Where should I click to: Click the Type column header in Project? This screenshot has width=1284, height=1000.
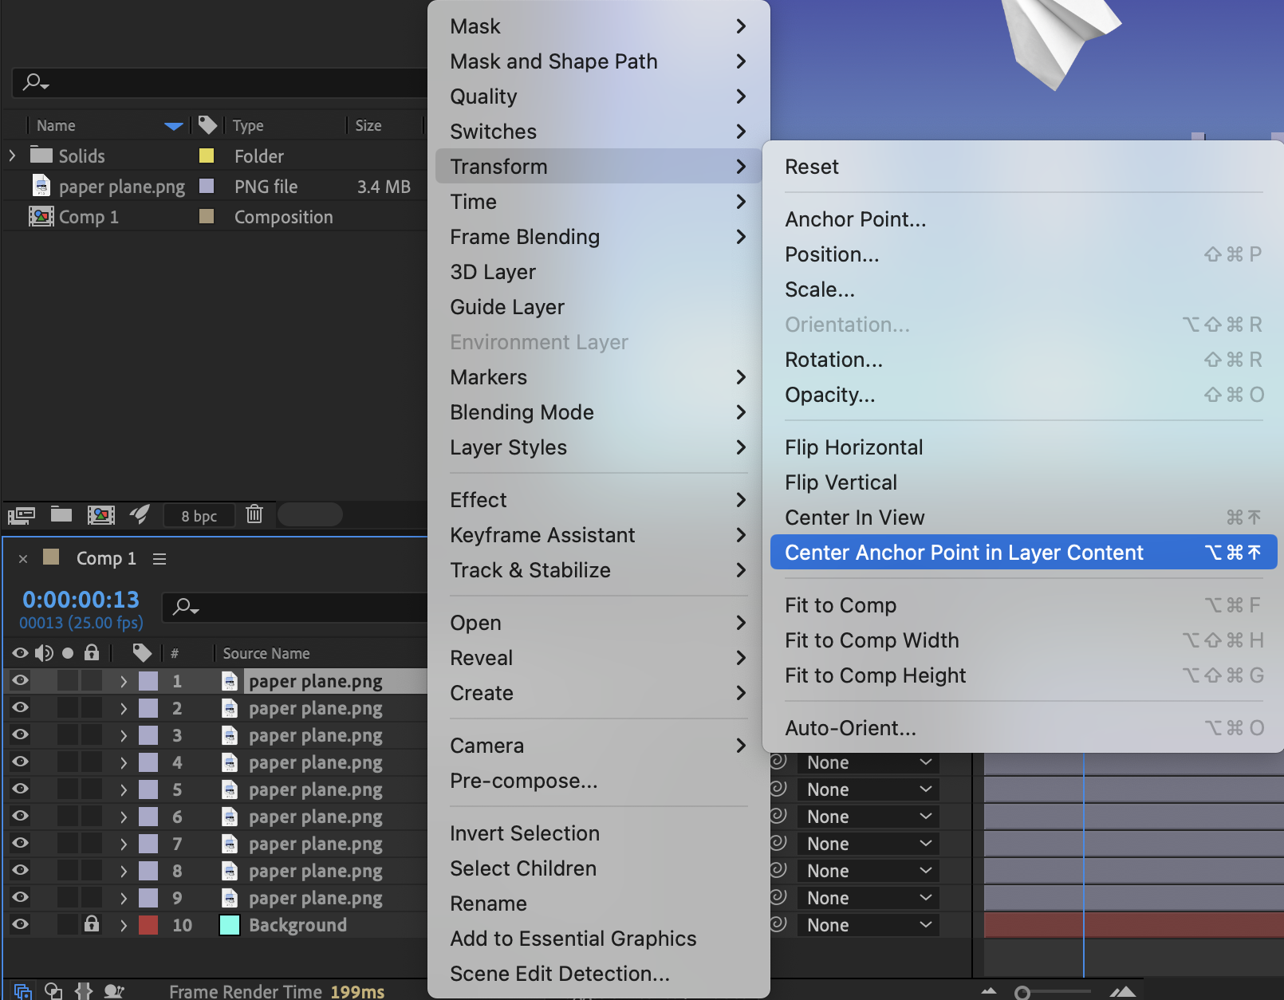pos(248,125)
